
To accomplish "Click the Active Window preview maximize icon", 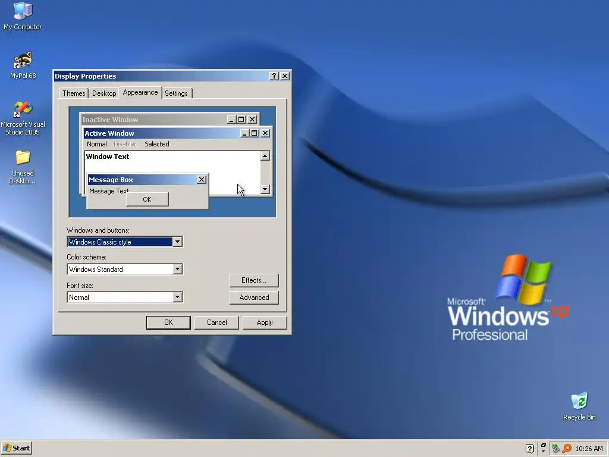I will coord(254,133).
